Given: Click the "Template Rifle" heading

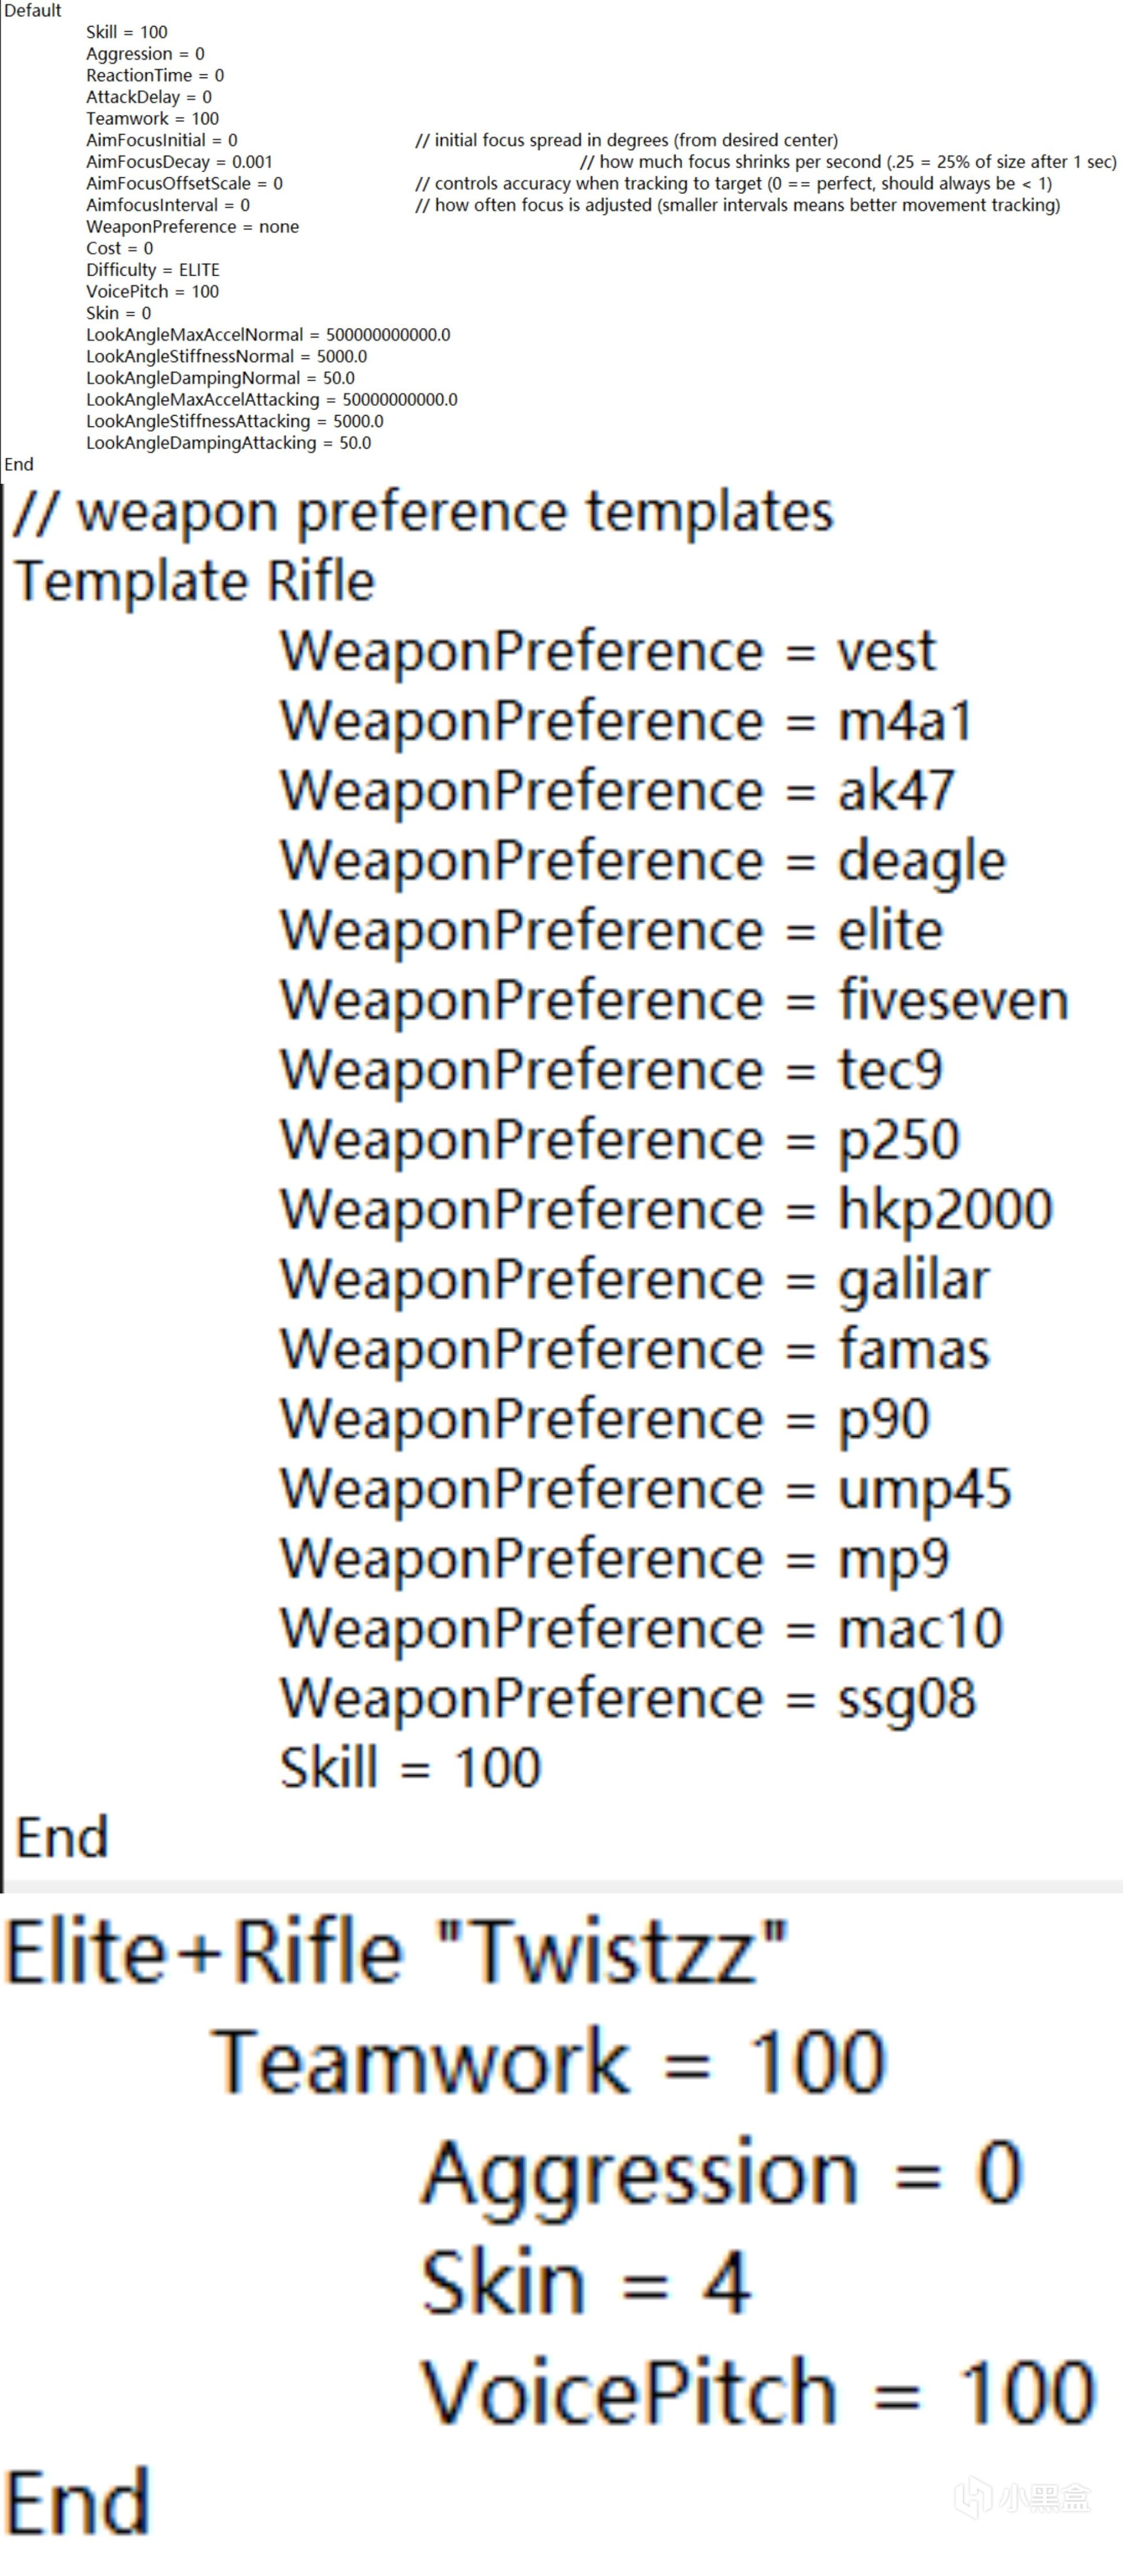Looking at the screenshot, I should click(195, 581).
